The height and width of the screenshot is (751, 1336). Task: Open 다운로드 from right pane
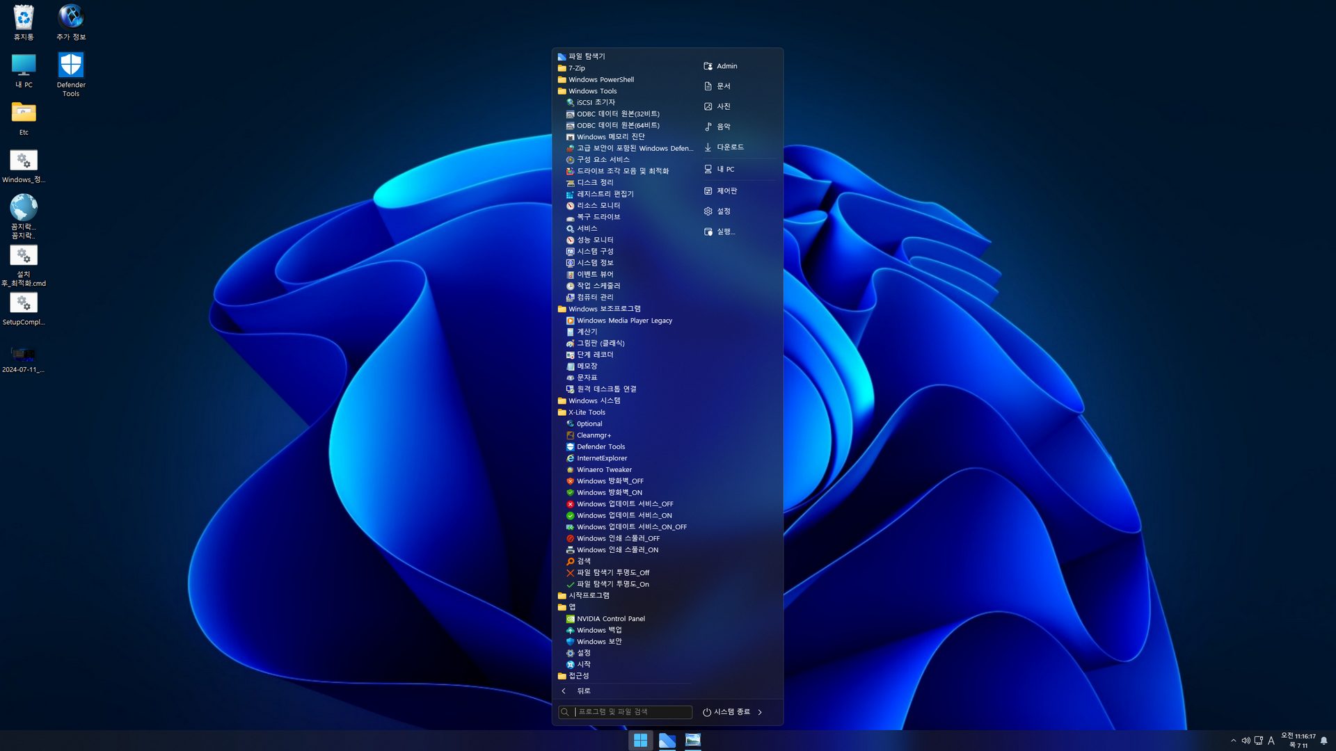pyautogui.click(x=730, y=147)
